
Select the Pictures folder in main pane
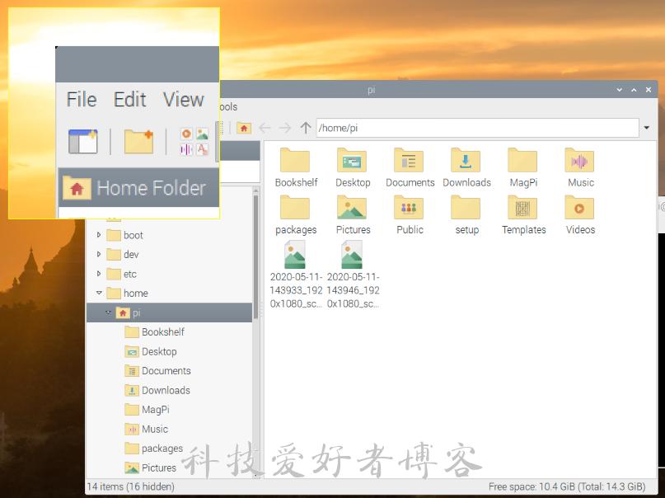[353, 215]
